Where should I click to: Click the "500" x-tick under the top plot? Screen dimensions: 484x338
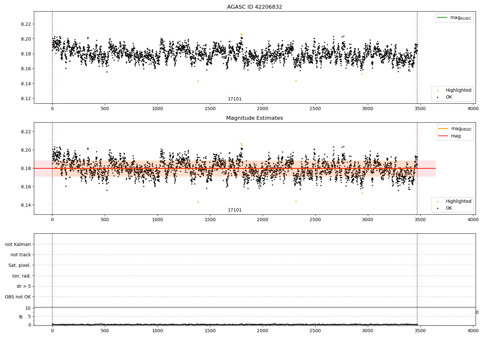(x=105, y=108)
